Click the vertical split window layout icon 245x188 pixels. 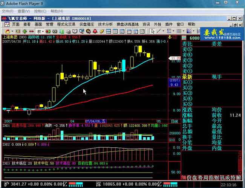tap(115, 31)
